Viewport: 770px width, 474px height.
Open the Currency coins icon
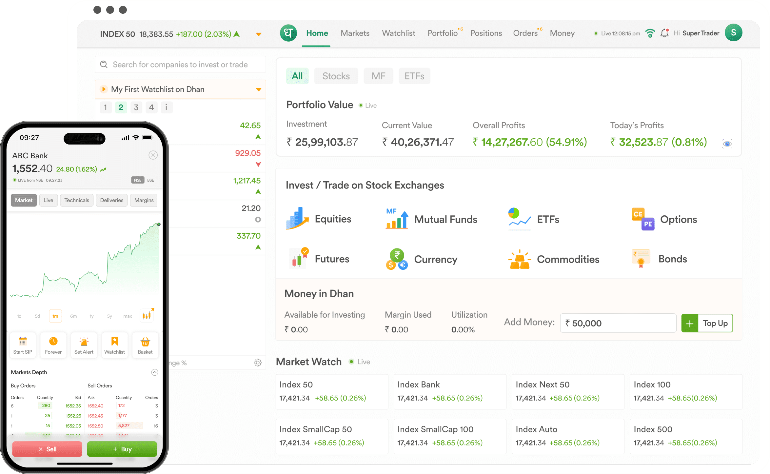point(397,259)
